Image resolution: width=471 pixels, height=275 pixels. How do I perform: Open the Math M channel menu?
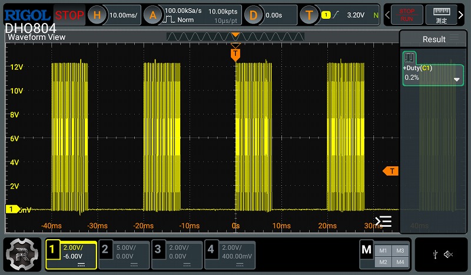point(366,250)
